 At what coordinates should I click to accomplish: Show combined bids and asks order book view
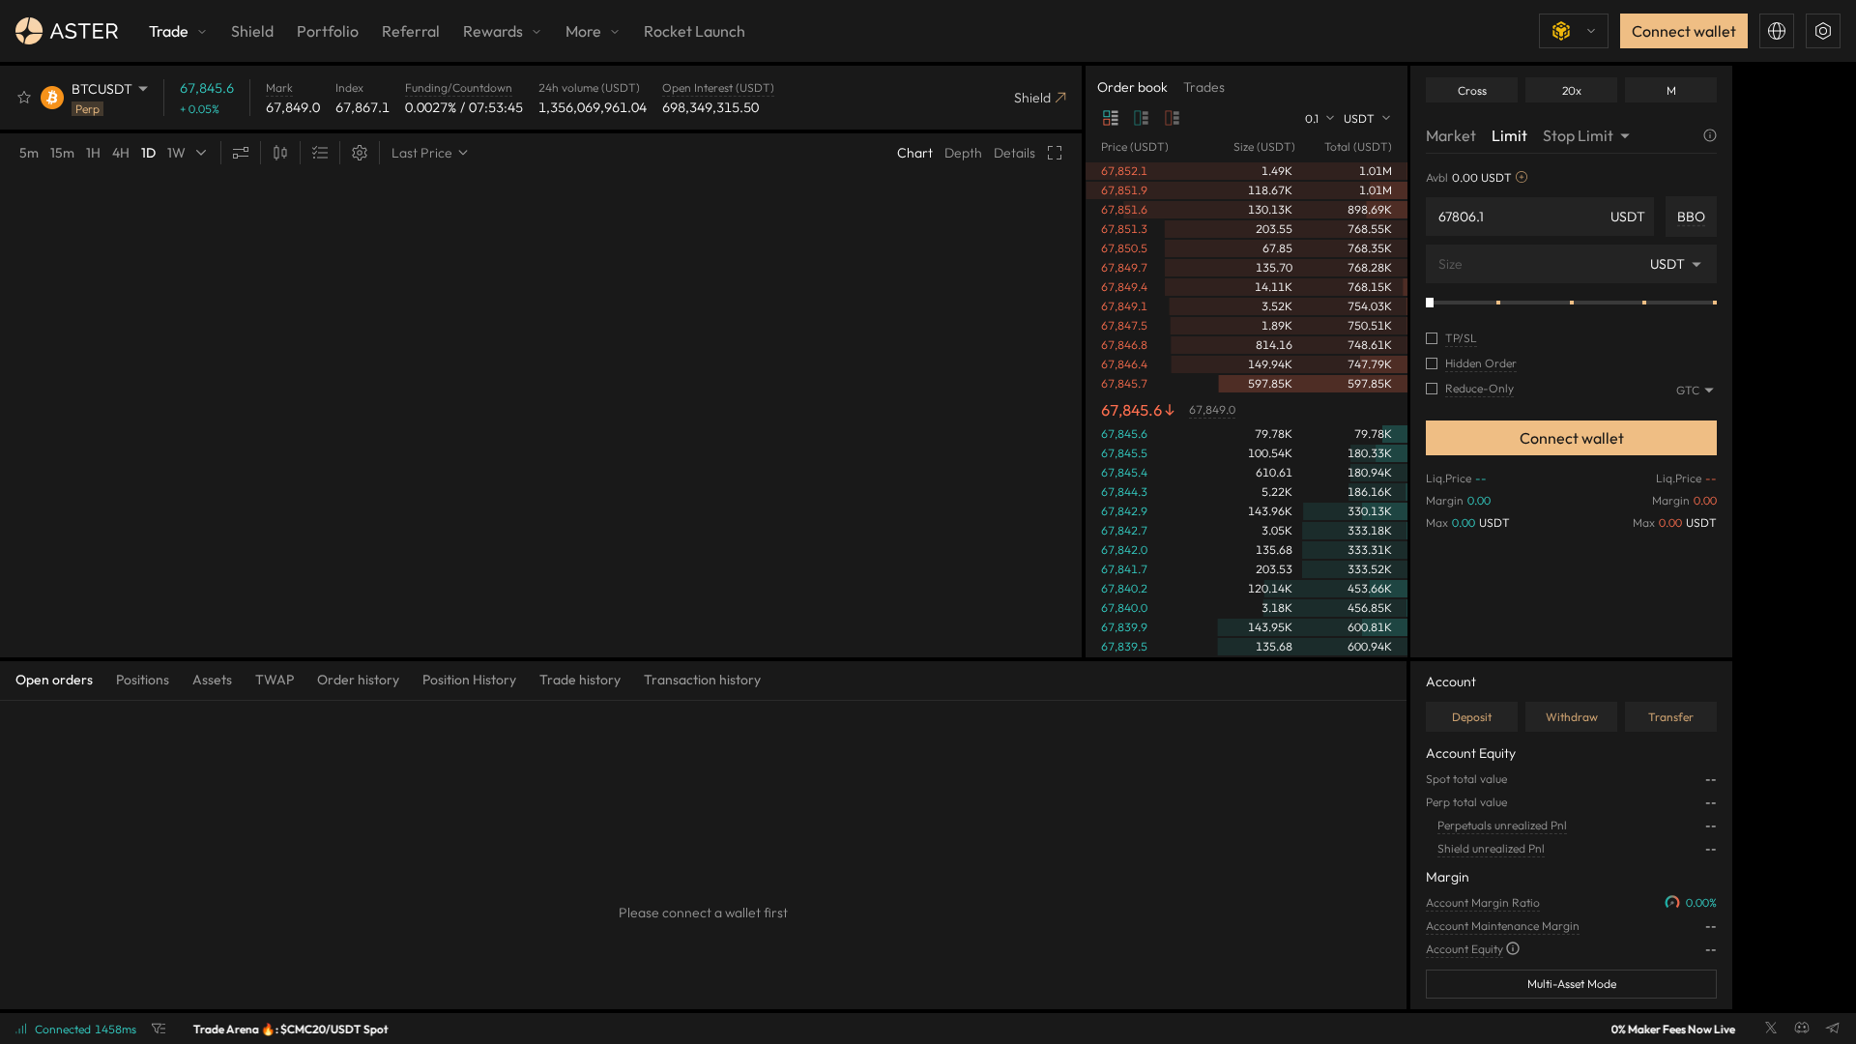pos(1111,118)
